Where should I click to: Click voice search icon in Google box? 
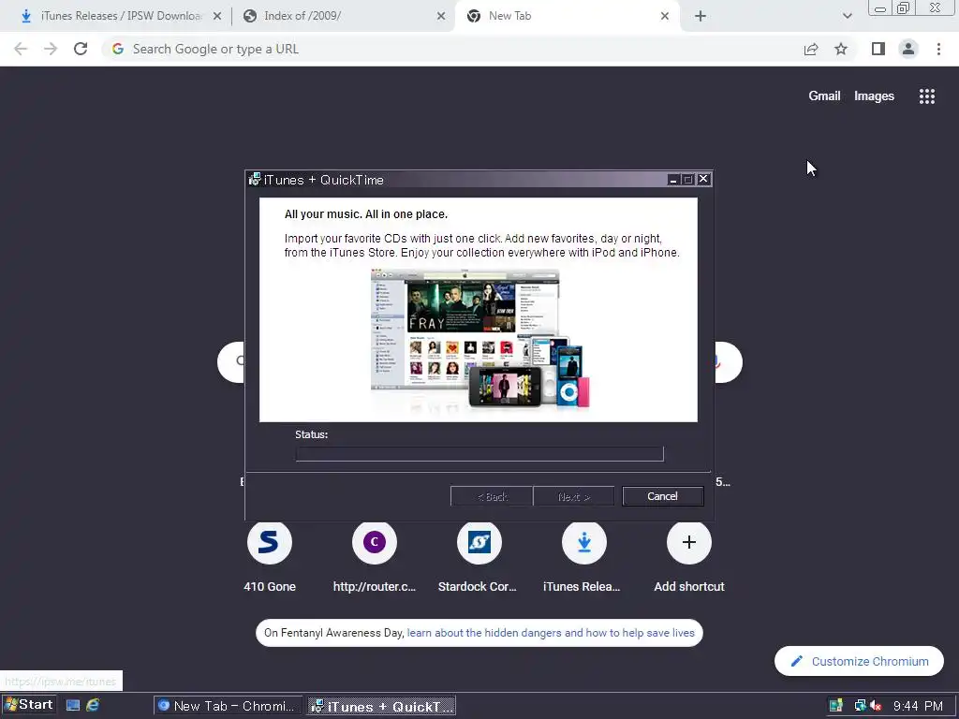tap(719, 362)
